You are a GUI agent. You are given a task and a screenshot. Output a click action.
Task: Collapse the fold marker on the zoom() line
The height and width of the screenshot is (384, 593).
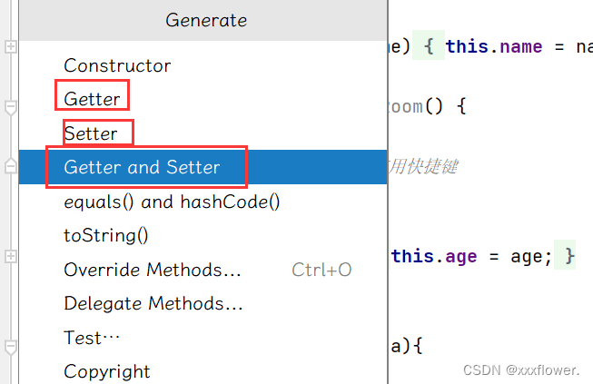coord(11,107)
